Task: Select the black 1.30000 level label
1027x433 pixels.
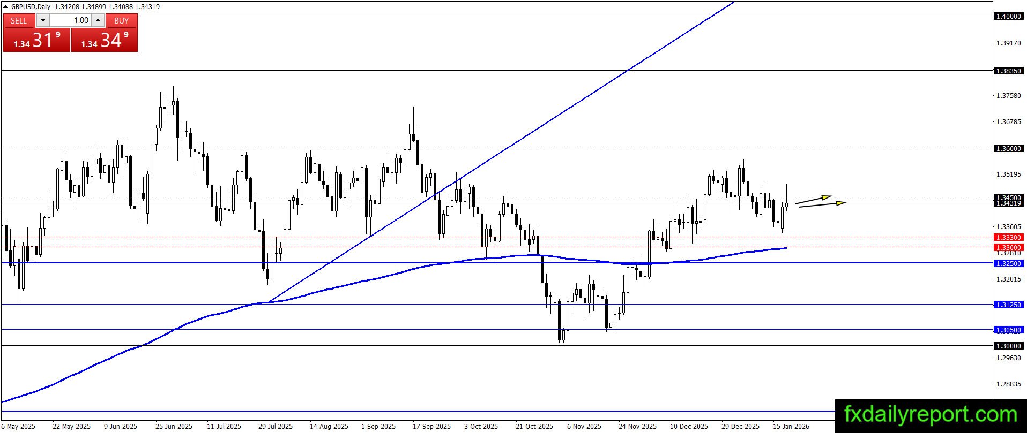Action: point(1009,346)
